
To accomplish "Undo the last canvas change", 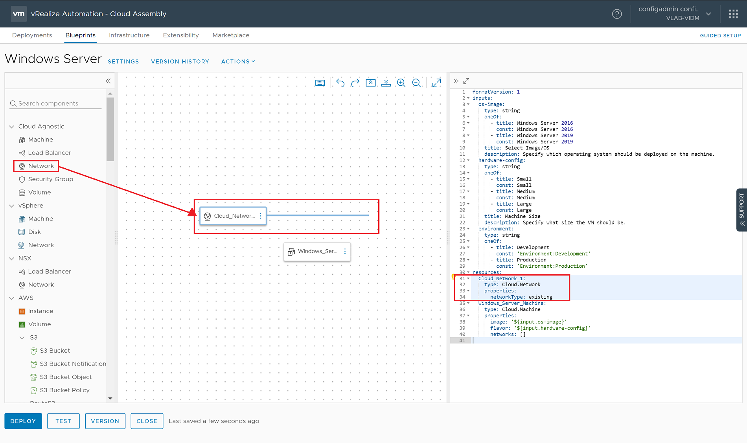I will point(340,83).
